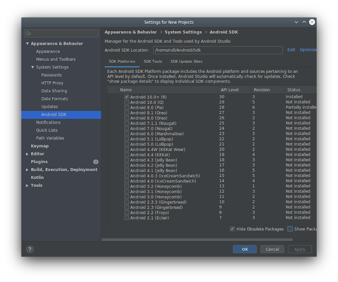The height and width of the screenshot is (282, 338).
Task: Switch to the SDK Tools tab
Action: 153,62
